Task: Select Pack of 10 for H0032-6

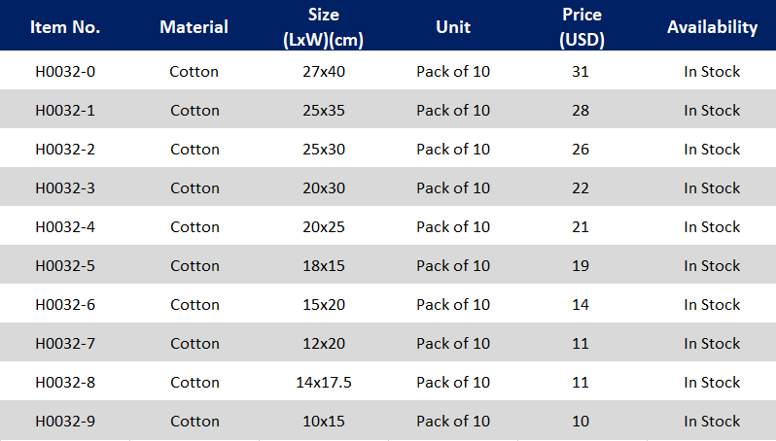Action: pyautogui.click(x=453, y=305)
